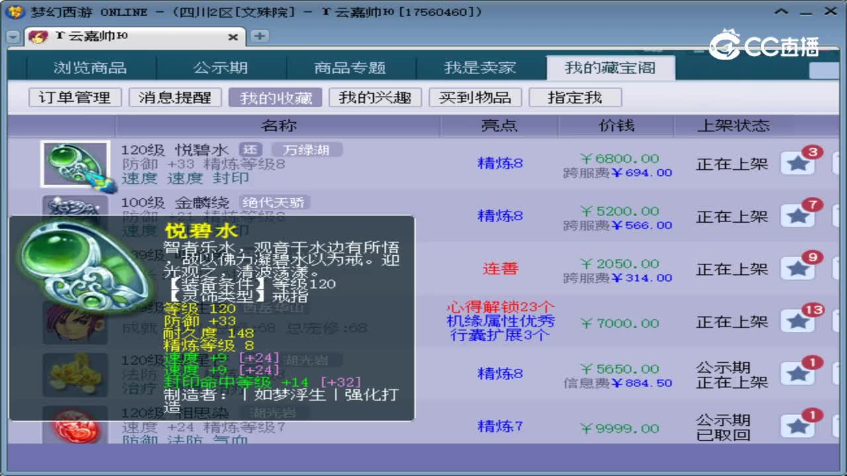Click the ¥2050.00 price

619,264
